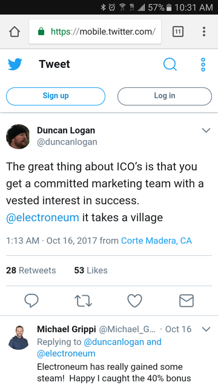Click the Twitter bird logo

click(x=15, y=64)
